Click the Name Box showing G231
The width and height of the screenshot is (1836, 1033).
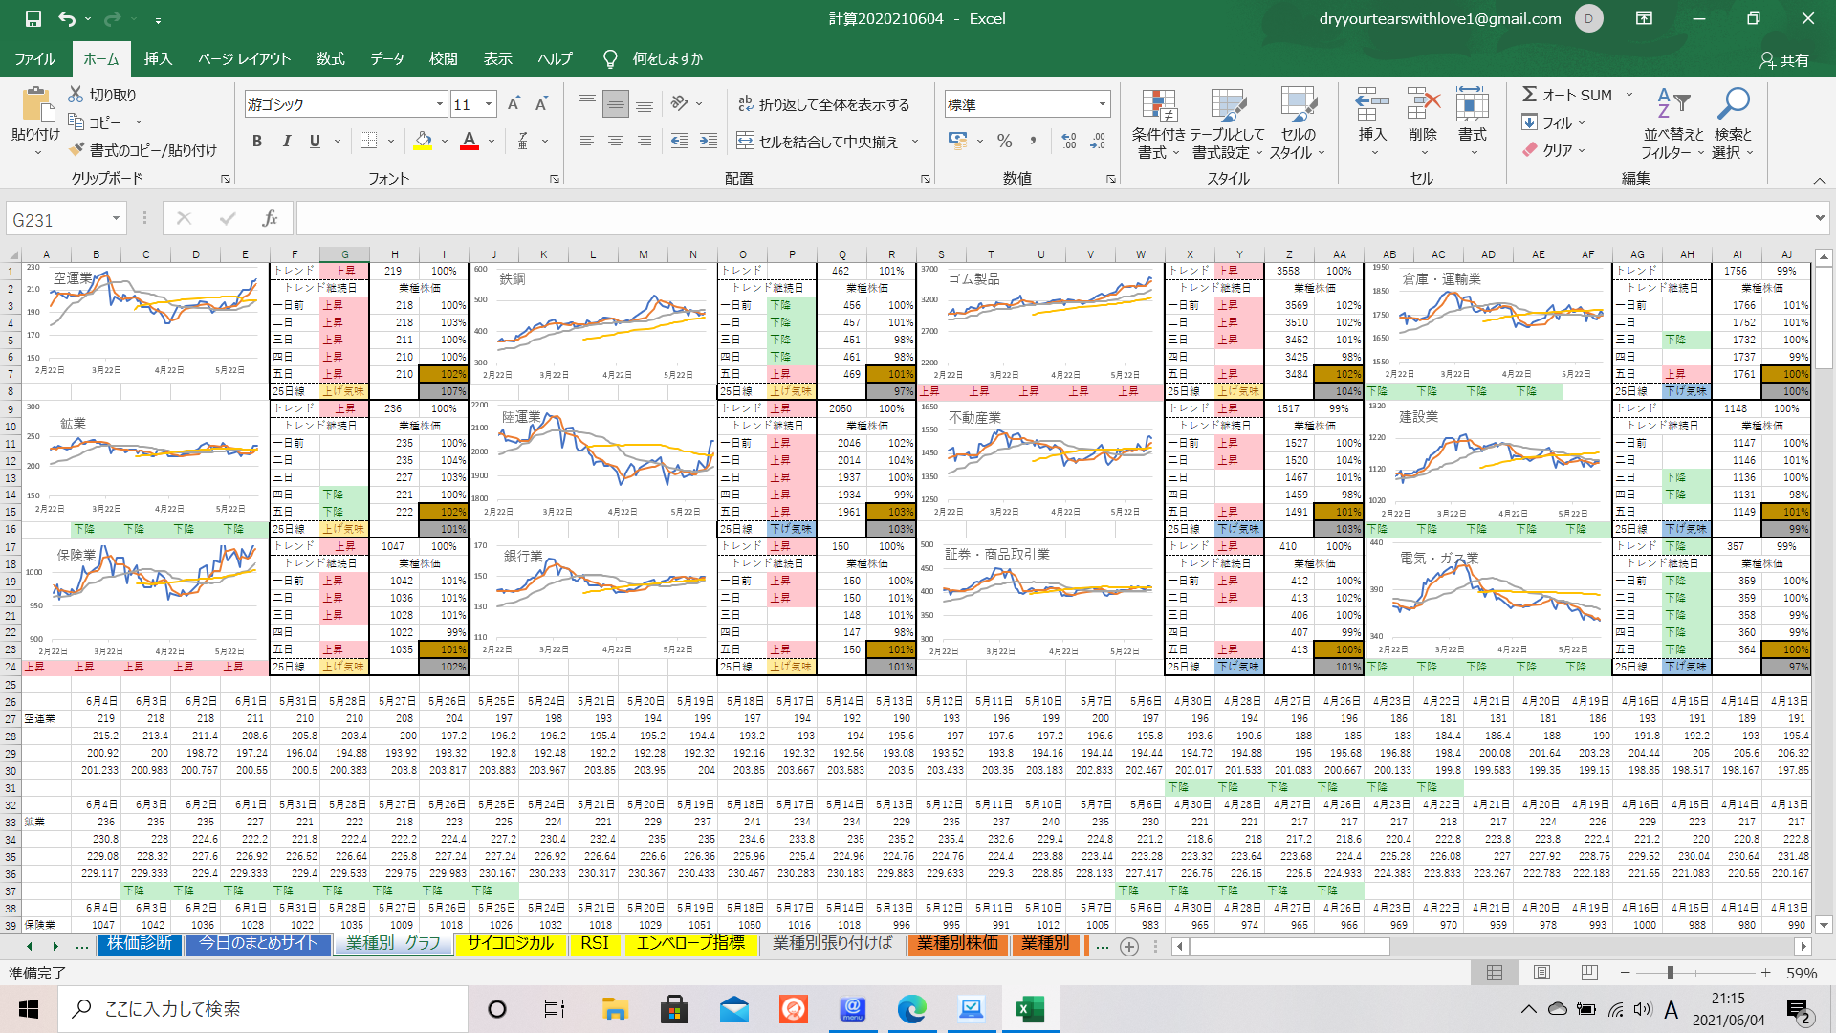click(x=57, y=220)
